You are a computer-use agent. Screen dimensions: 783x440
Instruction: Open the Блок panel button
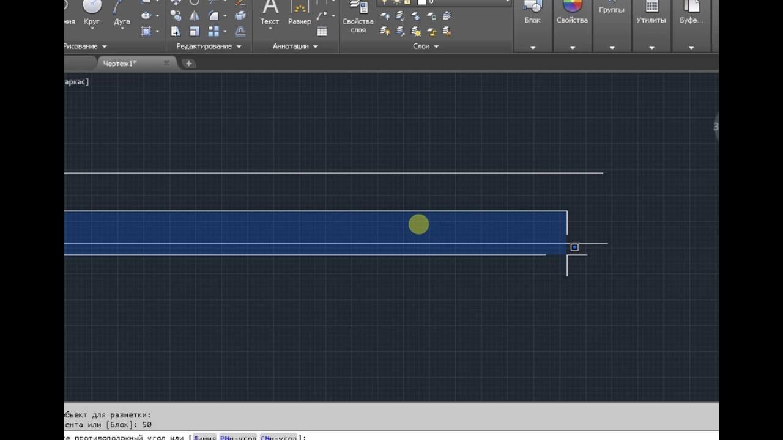pyautogui.click(x=533, y=13)
